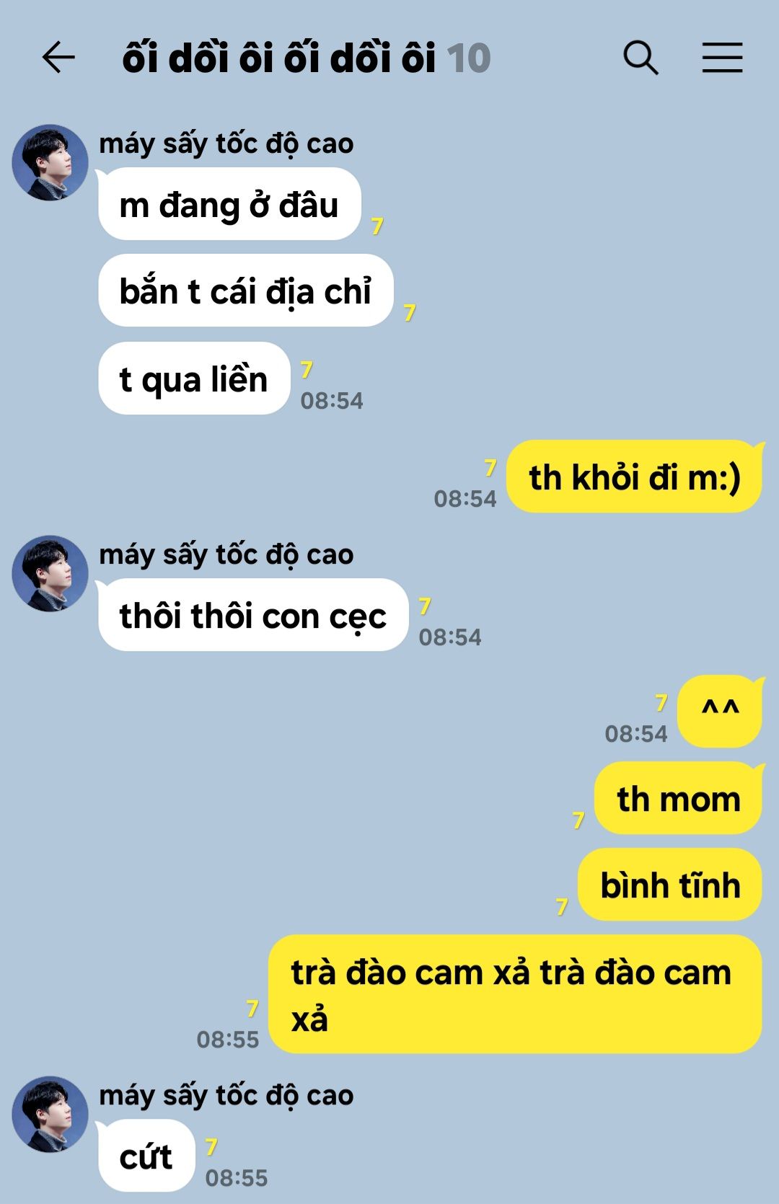
Task: Select the yellow 'th khỏi đi m:)' bubble
Action: [x=635, y=477]
